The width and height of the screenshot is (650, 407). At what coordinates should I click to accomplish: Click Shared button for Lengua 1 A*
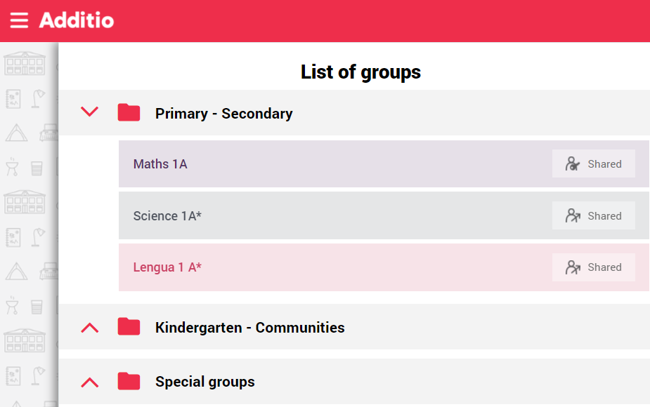[x=593, y=267]
